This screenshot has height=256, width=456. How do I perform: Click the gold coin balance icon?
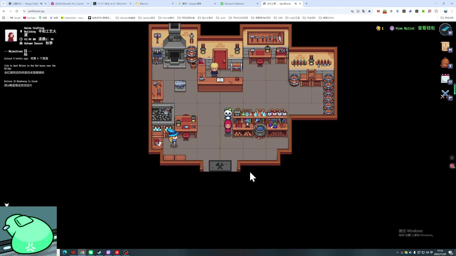pos(378,28)
